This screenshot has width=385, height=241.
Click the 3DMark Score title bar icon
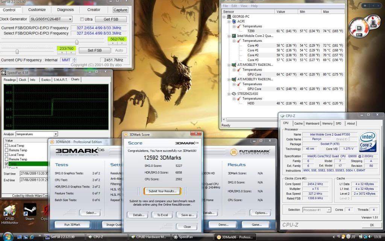point(126,134)
